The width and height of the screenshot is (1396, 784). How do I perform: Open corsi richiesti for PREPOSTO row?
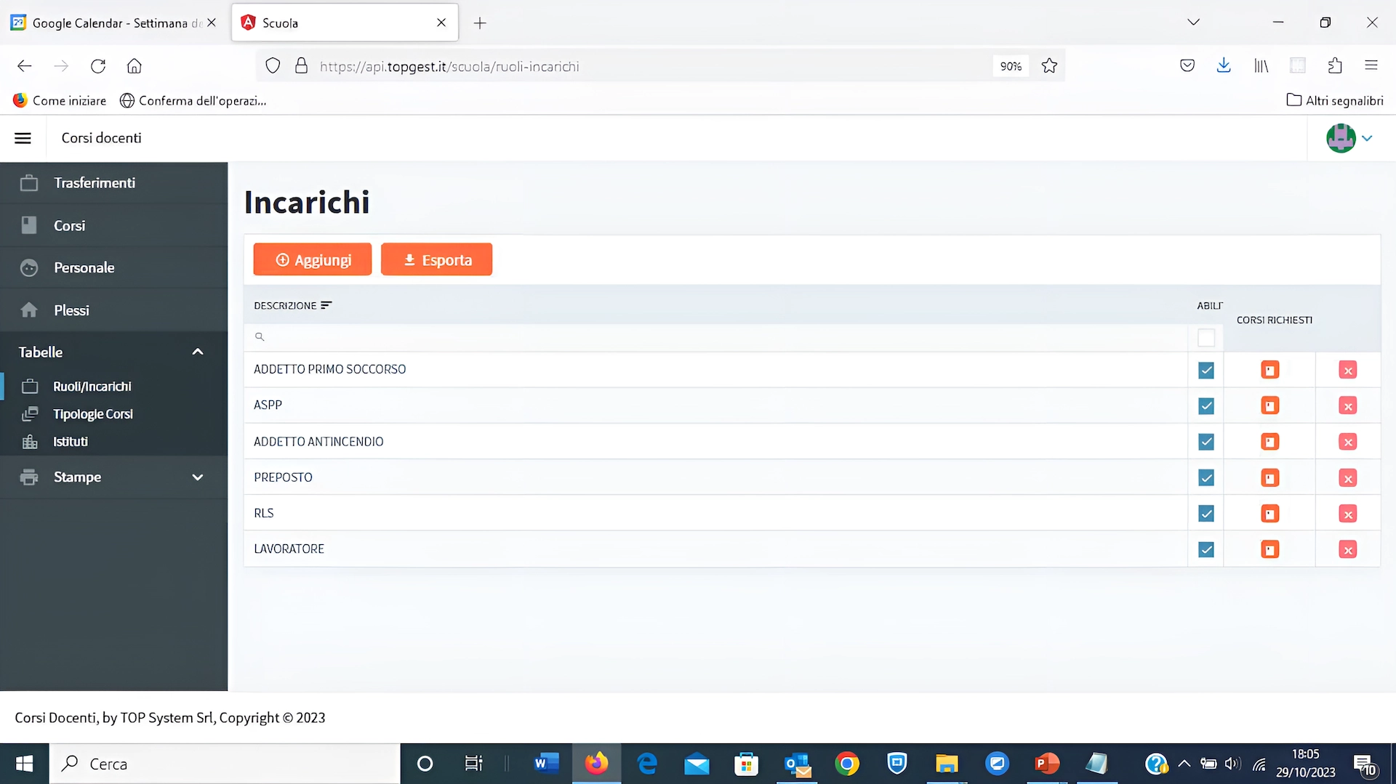(x=1269, y=478)
